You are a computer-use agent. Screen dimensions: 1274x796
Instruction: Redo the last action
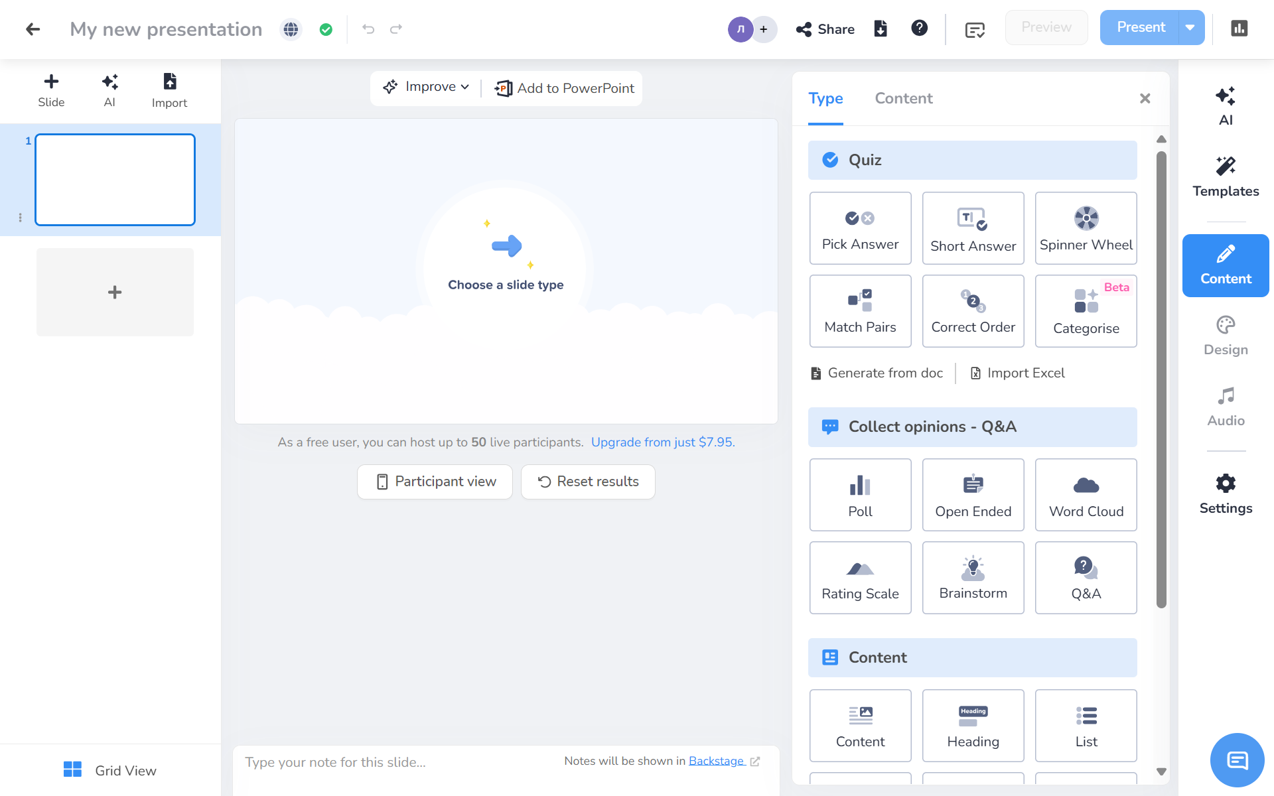396,29
